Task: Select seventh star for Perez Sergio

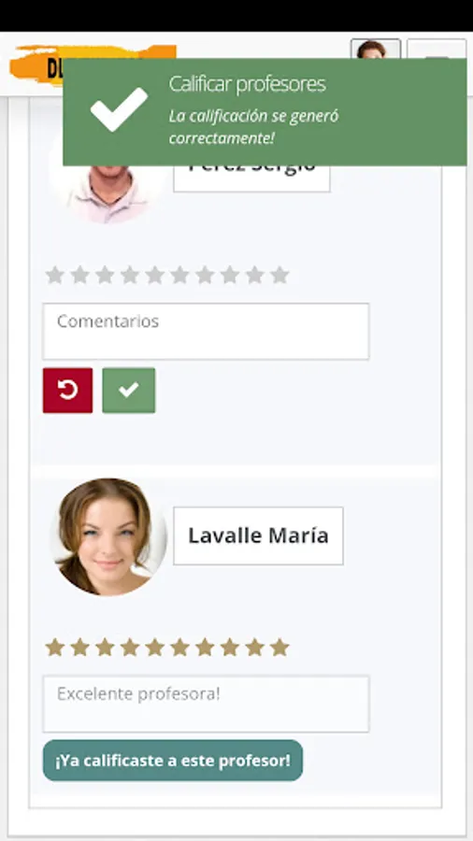Action: click(x=205, y=275)
